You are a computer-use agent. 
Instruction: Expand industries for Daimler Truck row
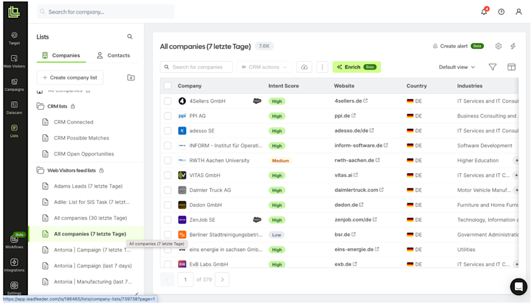pos(517,190)
